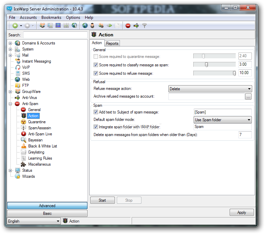Expand the System tree node
265x234 pixels.
pos(10,49)
